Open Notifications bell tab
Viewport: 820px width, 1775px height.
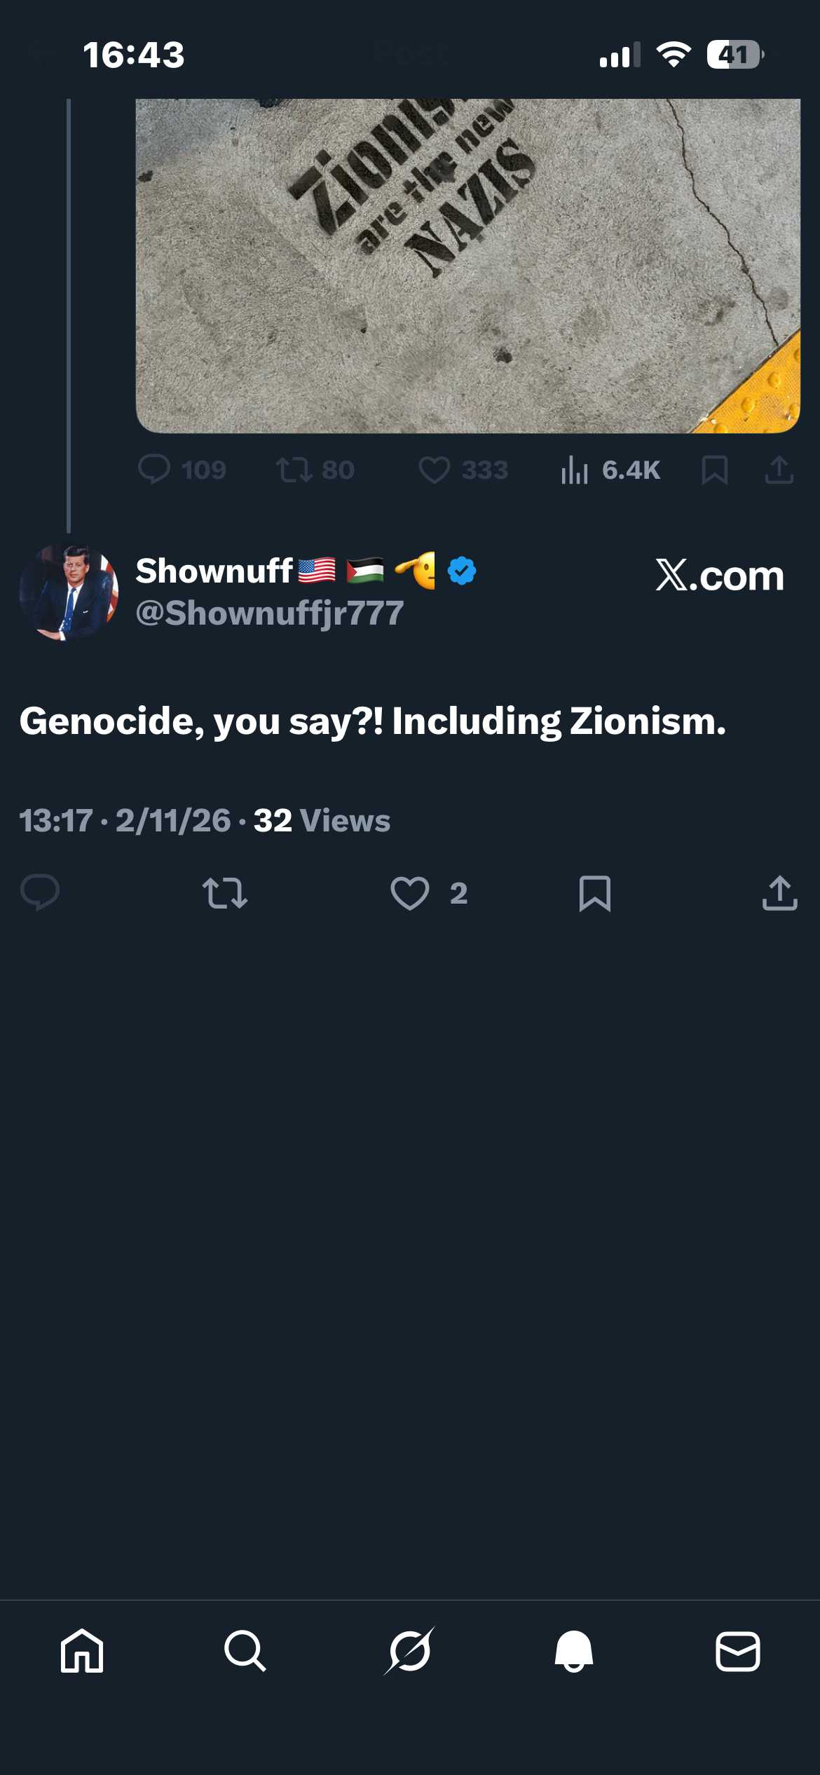point(574,1651)
